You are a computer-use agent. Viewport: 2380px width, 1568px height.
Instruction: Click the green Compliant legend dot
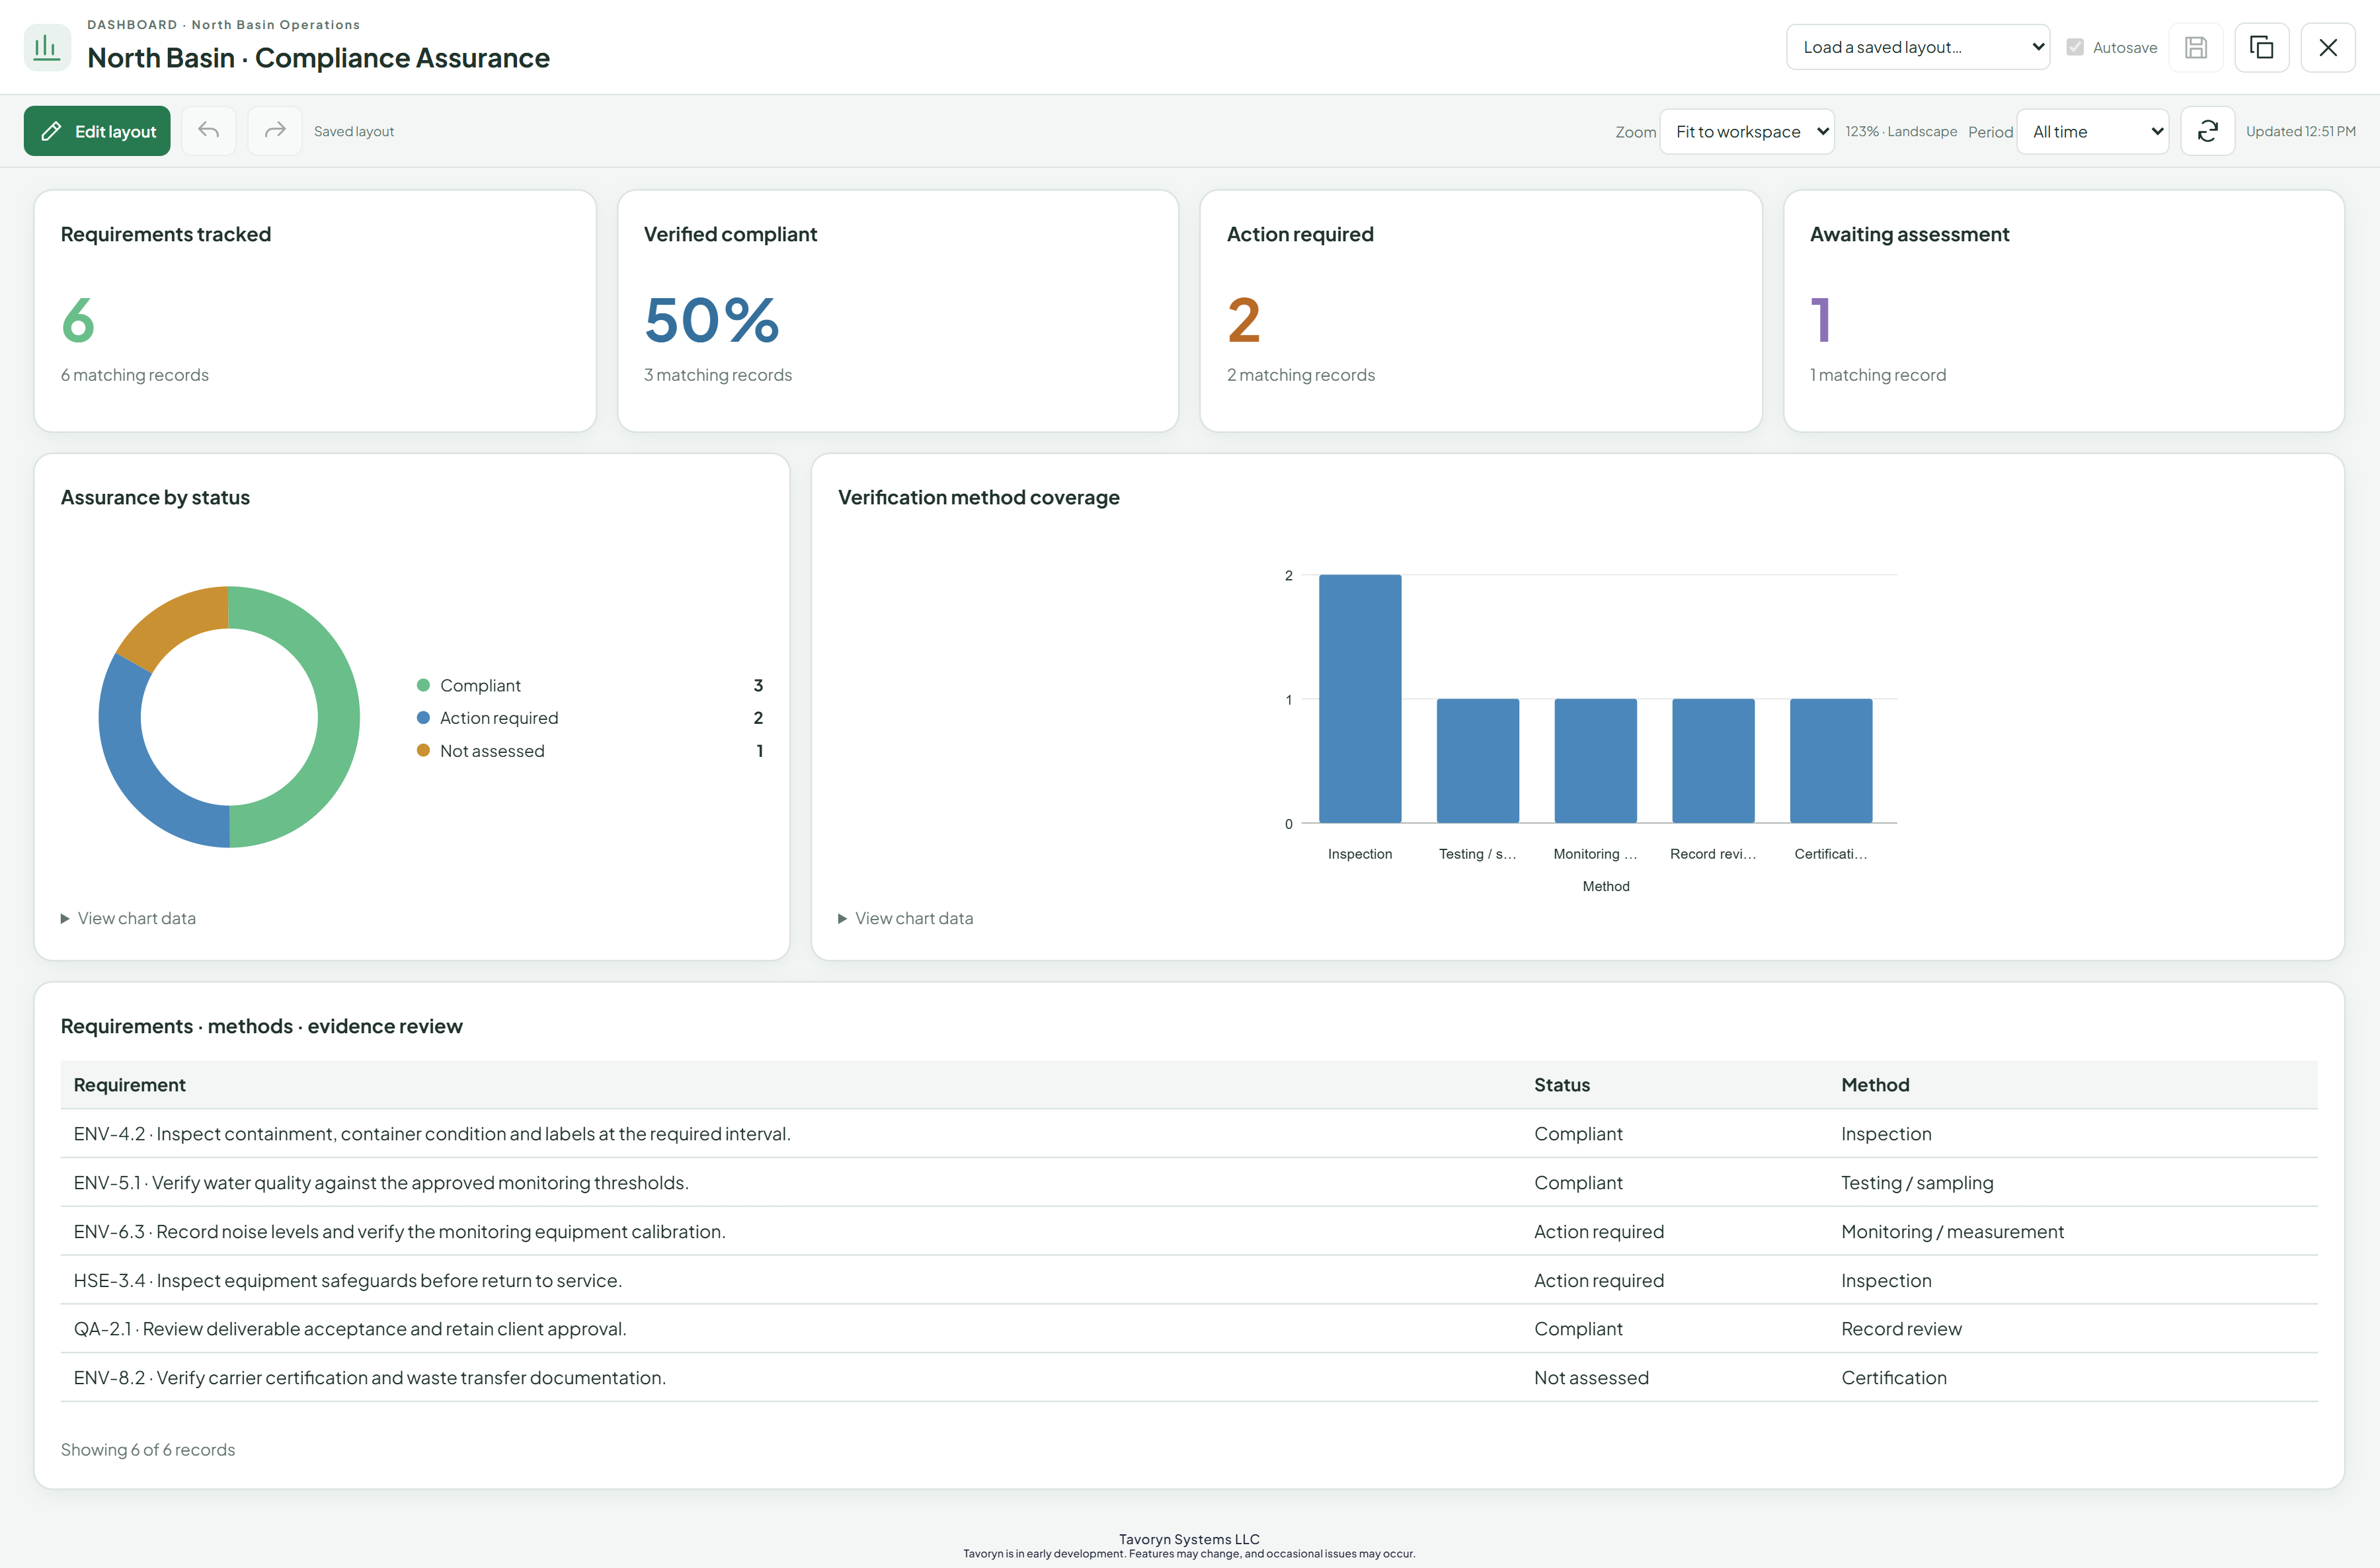click(x=423, y=685)
